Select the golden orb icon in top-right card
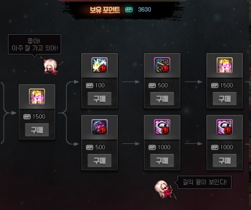 [225, 65]
